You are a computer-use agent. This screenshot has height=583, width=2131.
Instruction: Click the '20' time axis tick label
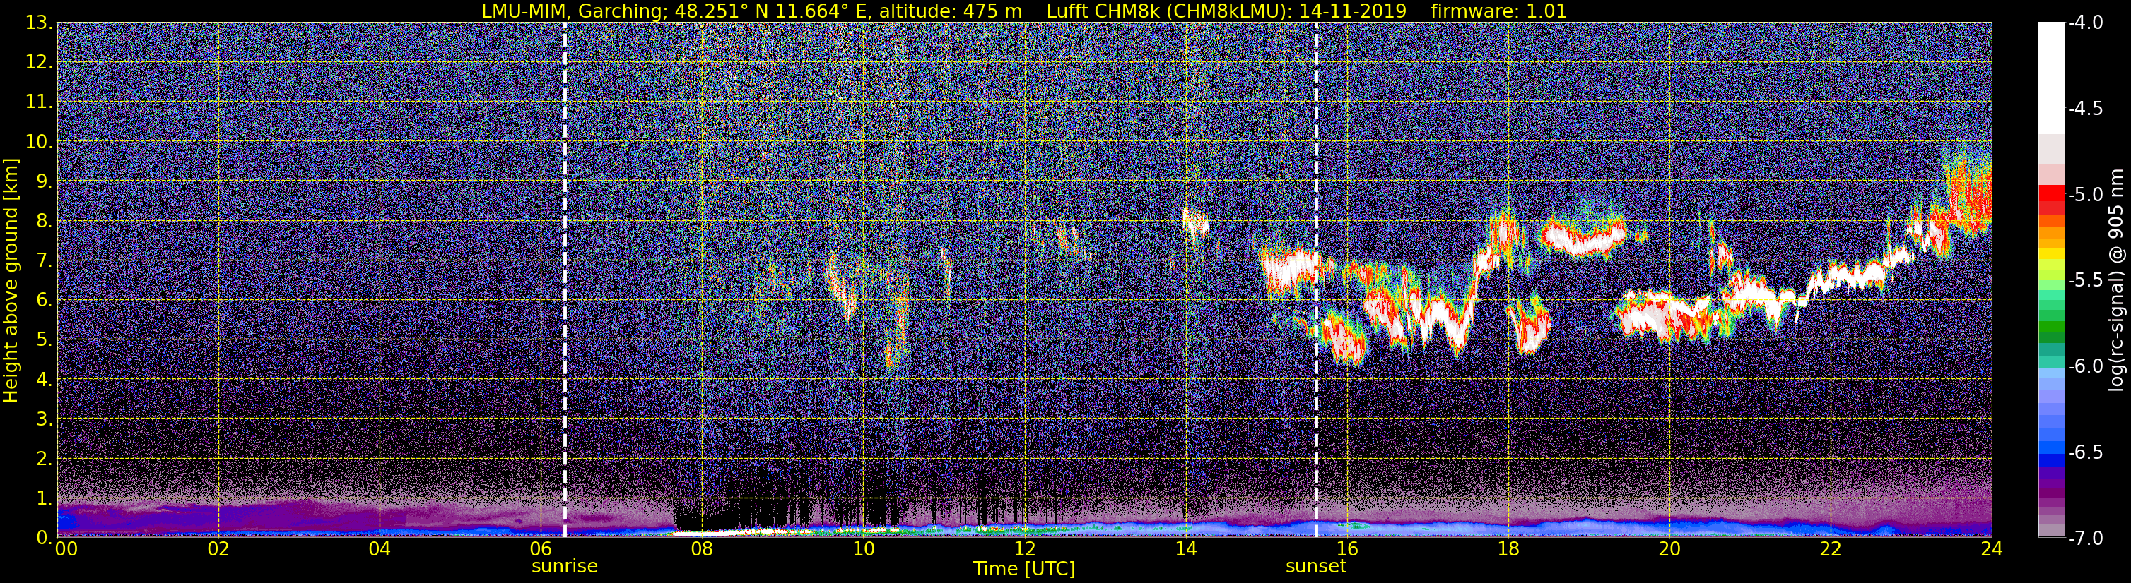pos(1669,550)
